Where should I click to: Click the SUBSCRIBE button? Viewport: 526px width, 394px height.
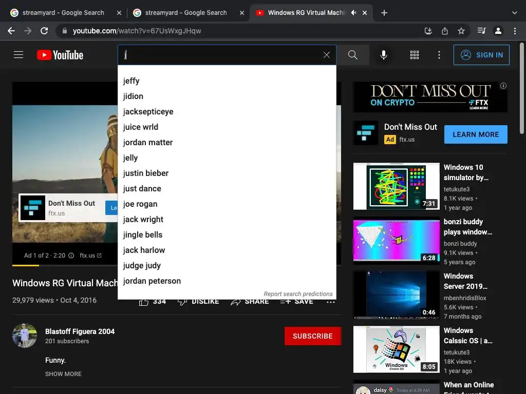click(313, 336)
